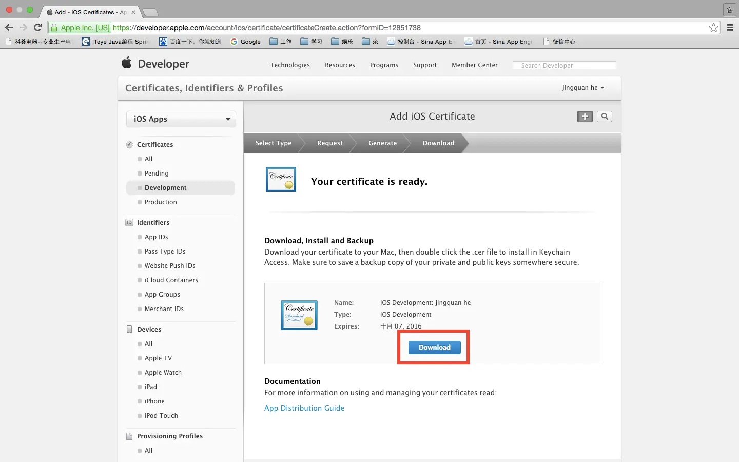Click the browser back arrow
This screenshot has width=739, height=462.
9,28
